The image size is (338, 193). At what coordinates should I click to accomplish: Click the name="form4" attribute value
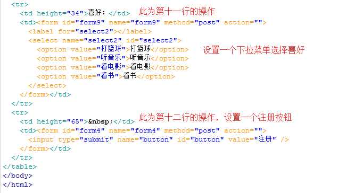click(135, 130)
